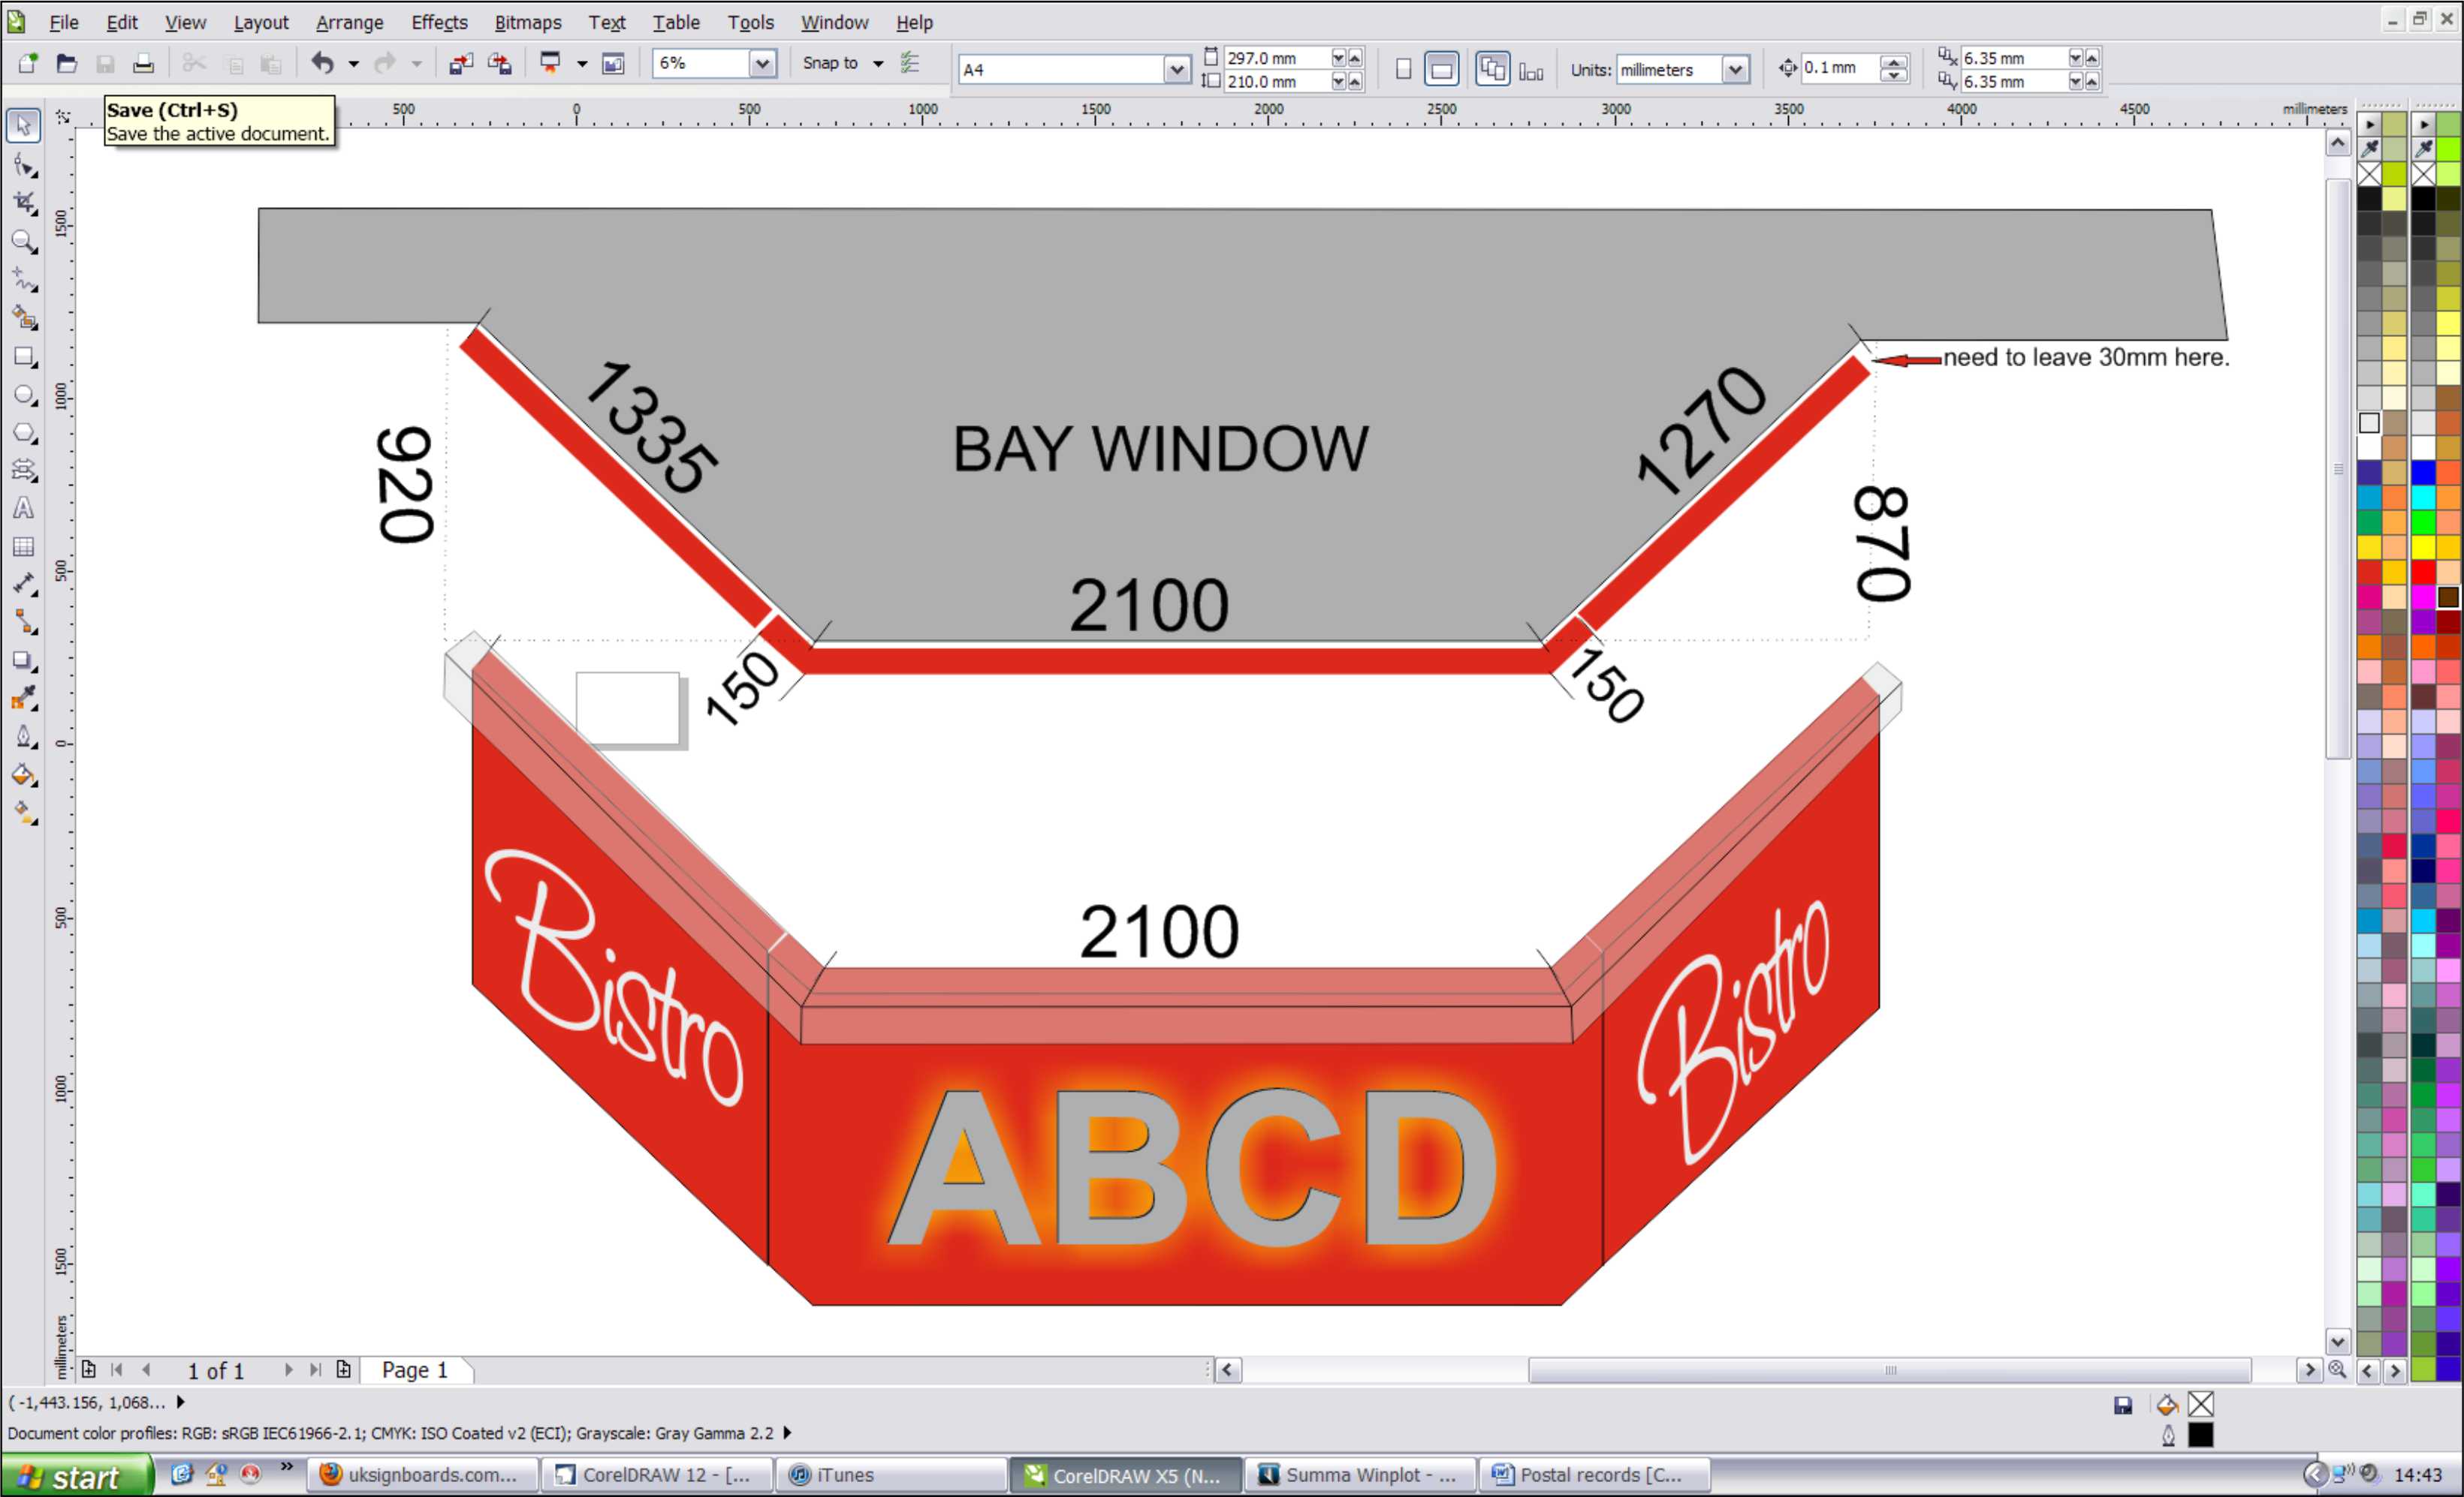Click the Print toolbar icon

point(143,64)
